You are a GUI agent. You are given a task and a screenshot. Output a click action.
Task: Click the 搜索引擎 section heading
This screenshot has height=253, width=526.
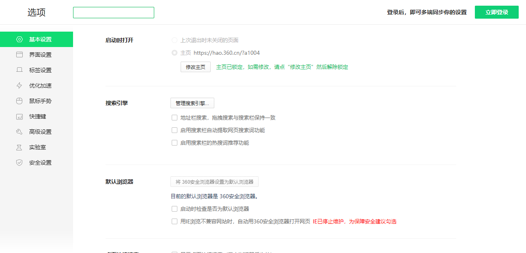pyautogui.click(x=116, y=103)
